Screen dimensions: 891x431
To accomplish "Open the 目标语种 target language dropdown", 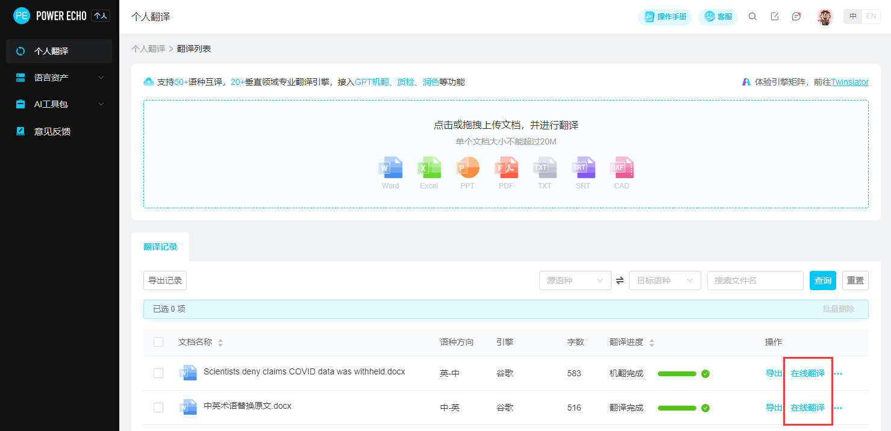I will pos(664,281).
